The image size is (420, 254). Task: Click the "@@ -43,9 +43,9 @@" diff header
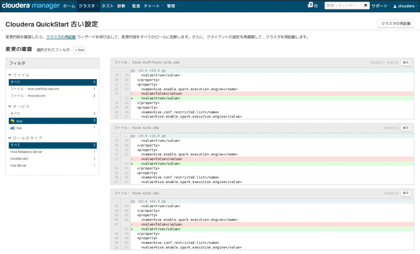pyautogui.click(x=148, y=202)
